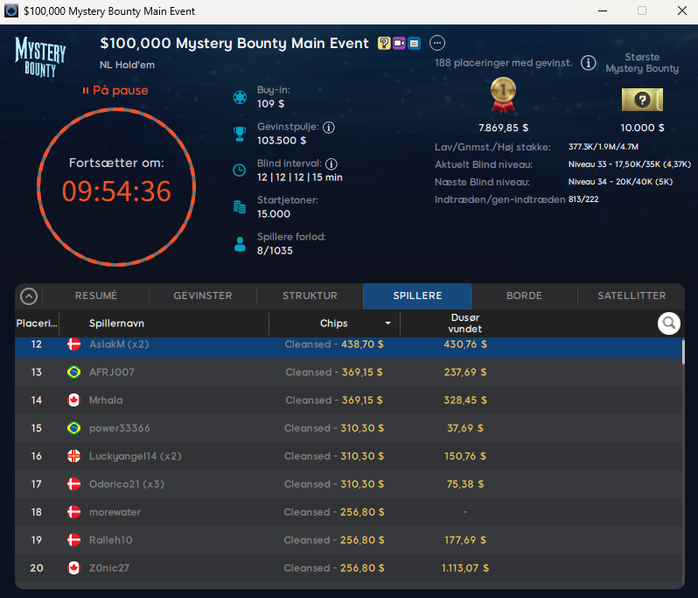The width and height of the screenshot is (698, 598).
Task: Open player search magnifier icon
Action: (x=669, y=323)
